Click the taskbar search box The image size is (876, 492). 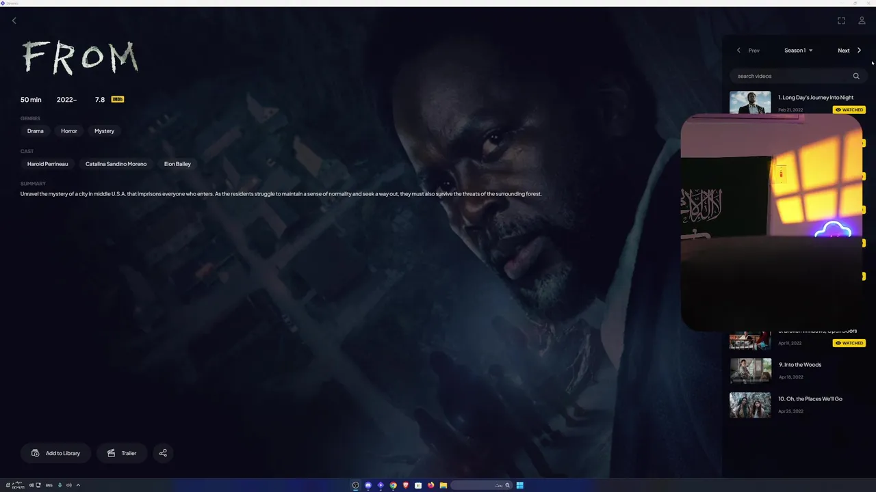482,485
